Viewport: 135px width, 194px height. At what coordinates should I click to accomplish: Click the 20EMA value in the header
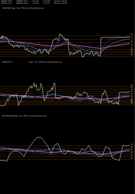coord(6,1)
